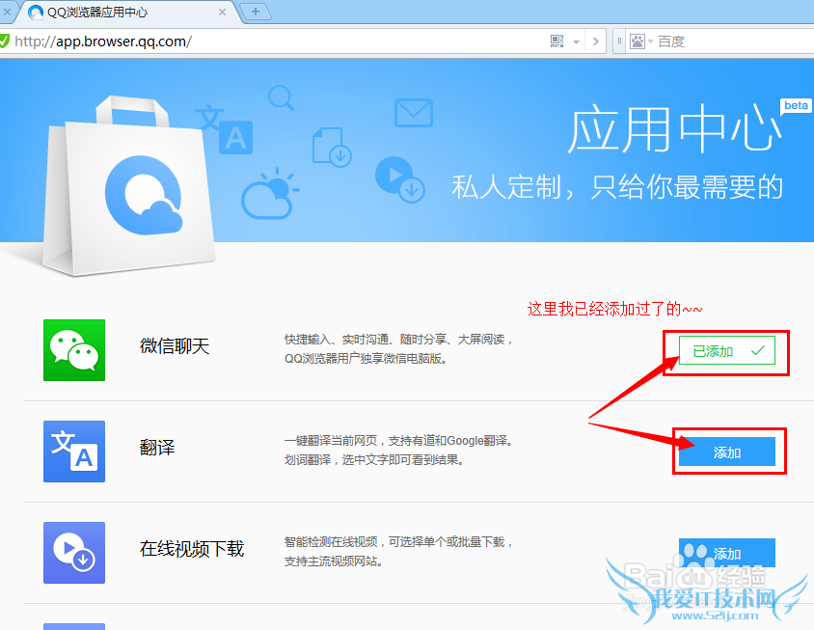
Task: Open the QR code icon in address bar
Action: (x=556, y=41)
